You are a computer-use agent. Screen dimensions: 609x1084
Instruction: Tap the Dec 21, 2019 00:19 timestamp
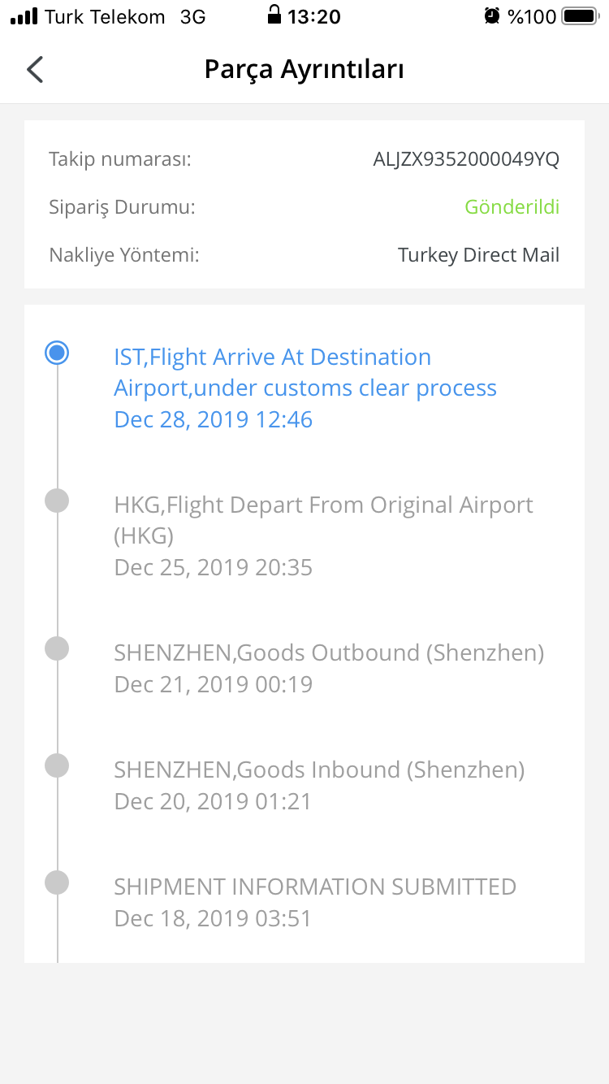coord(214,684)
